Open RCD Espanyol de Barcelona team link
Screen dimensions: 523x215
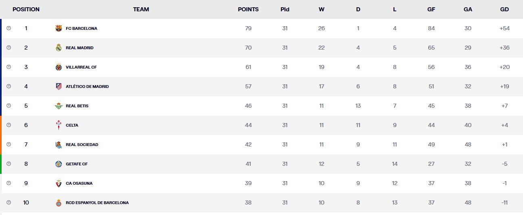(x=97, y=203)
